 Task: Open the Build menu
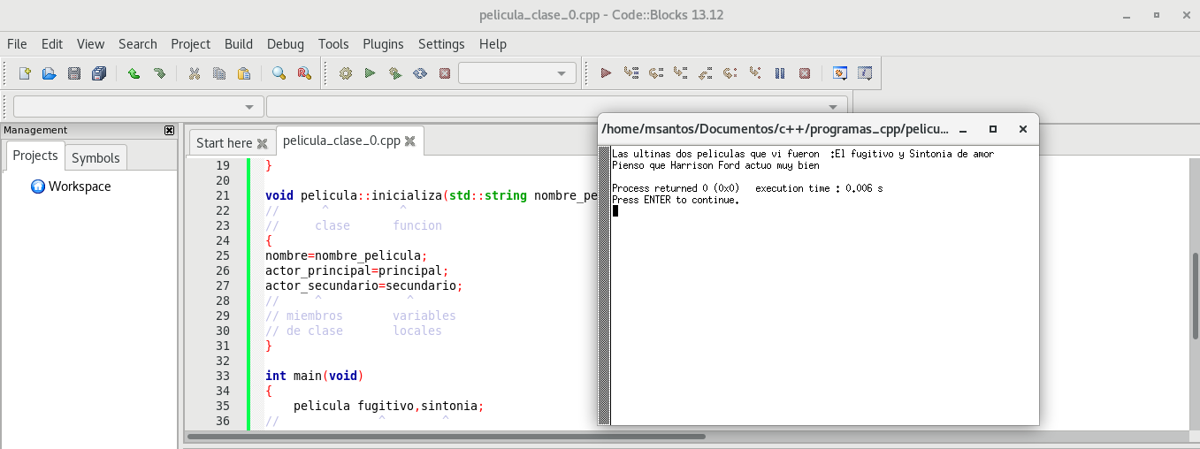[238, 44]
